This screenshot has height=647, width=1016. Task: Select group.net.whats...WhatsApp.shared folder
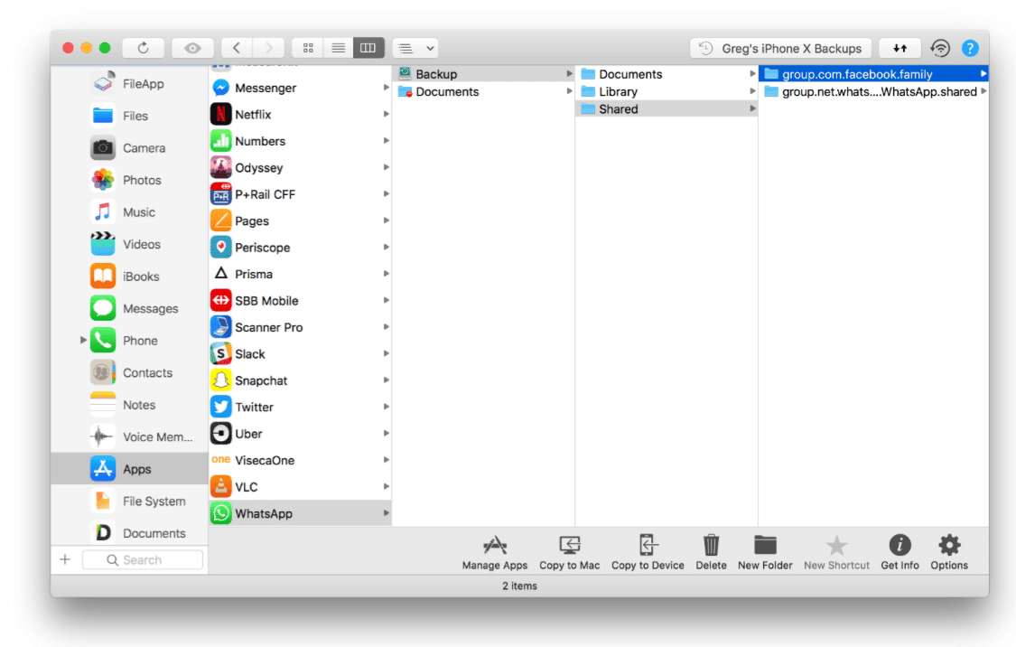(873, 91)
